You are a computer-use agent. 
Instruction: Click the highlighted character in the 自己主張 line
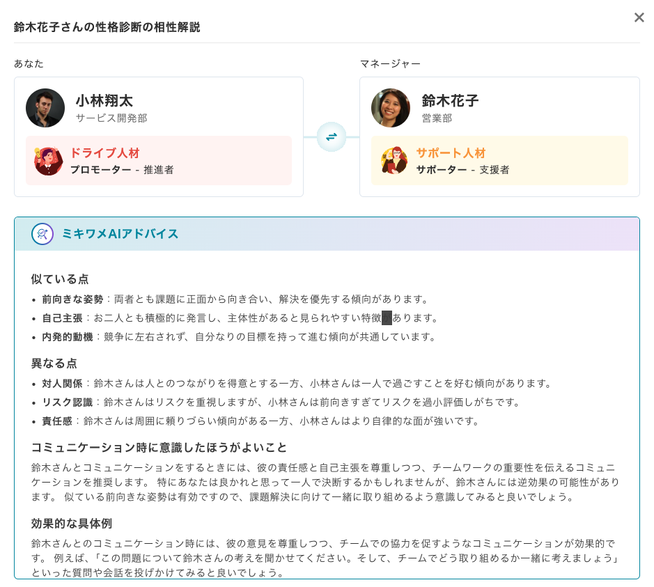387,318
